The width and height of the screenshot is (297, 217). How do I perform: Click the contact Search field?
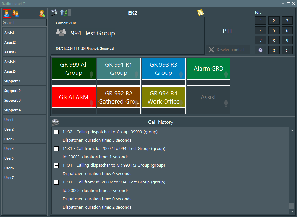point(25,23)
